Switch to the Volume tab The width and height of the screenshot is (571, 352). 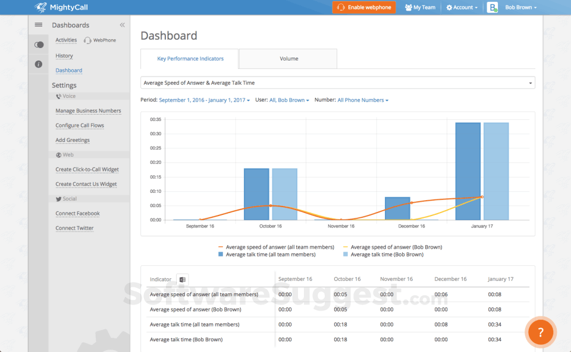point(288,59)
